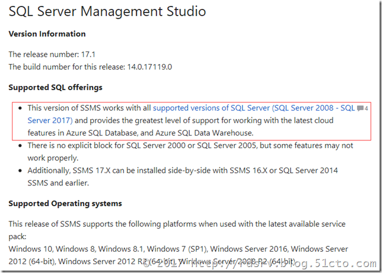Open the supported versions of SQL Server link
Viewport: 382px width, 273px height.
point(254,108)
